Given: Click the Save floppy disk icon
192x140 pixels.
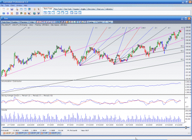Looking at the screenshot, I should click(x=12, y=9).
